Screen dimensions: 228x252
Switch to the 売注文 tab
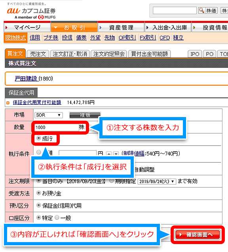[38, 54]
